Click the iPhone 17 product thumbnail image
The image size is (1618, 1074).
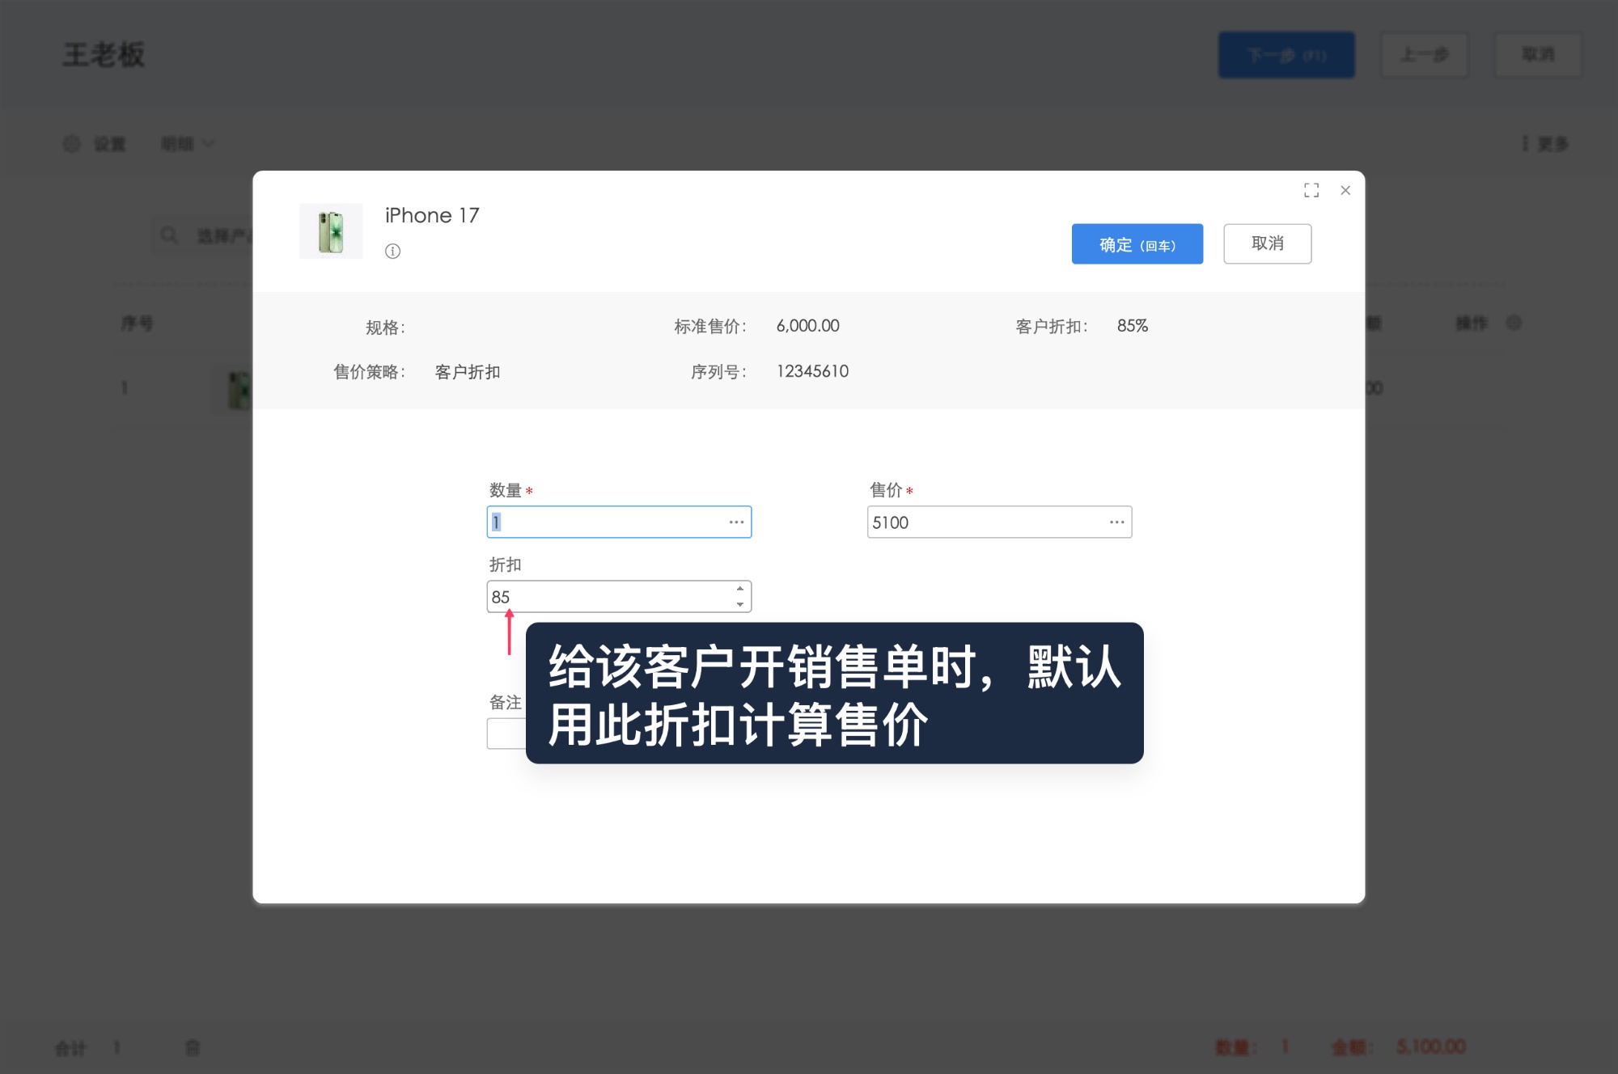[331, 230]
